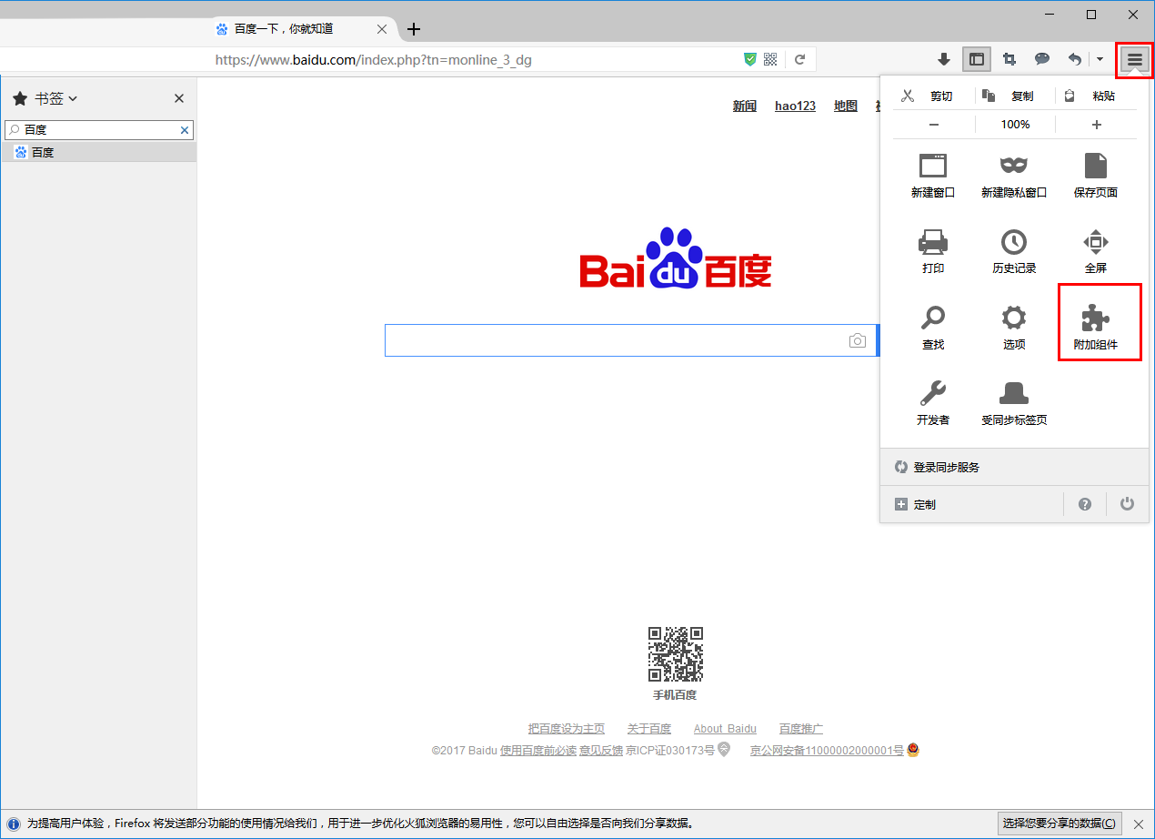This screenshot has width=1155, height=839.
Task: Open the 新闻 link on Baidu
Action: [745, 106]
